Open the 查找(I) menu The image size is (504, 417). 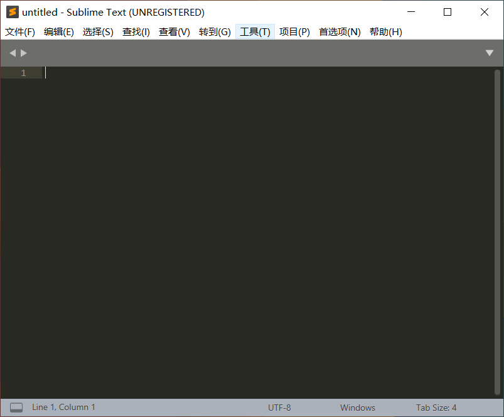[x=136, y=32]
